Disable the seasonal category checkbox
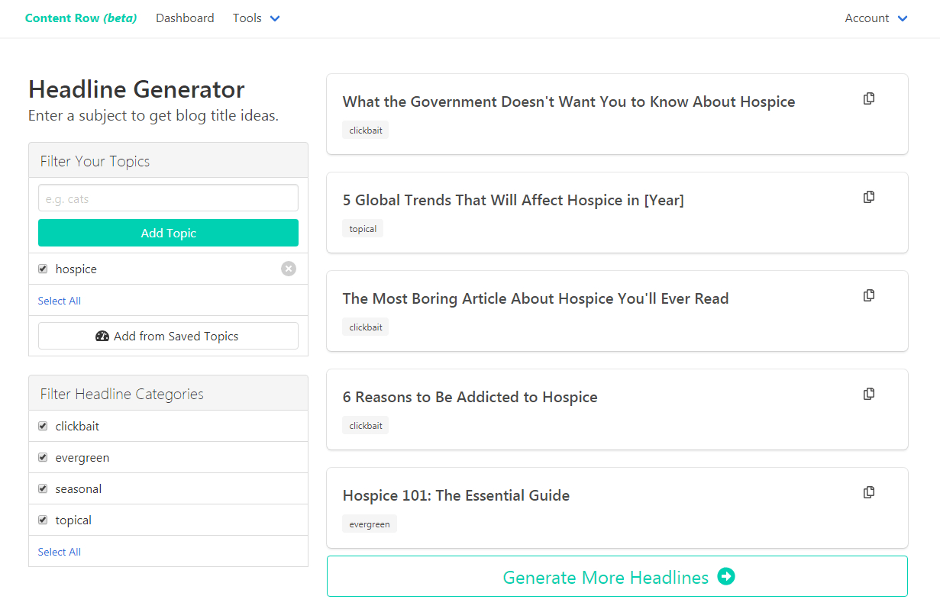940x609 pixels. click(43, 488)
